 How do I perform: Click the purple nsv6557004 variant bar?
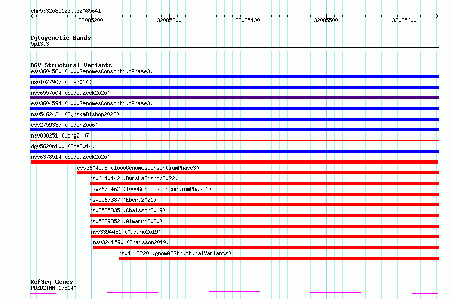coord(234,98)
